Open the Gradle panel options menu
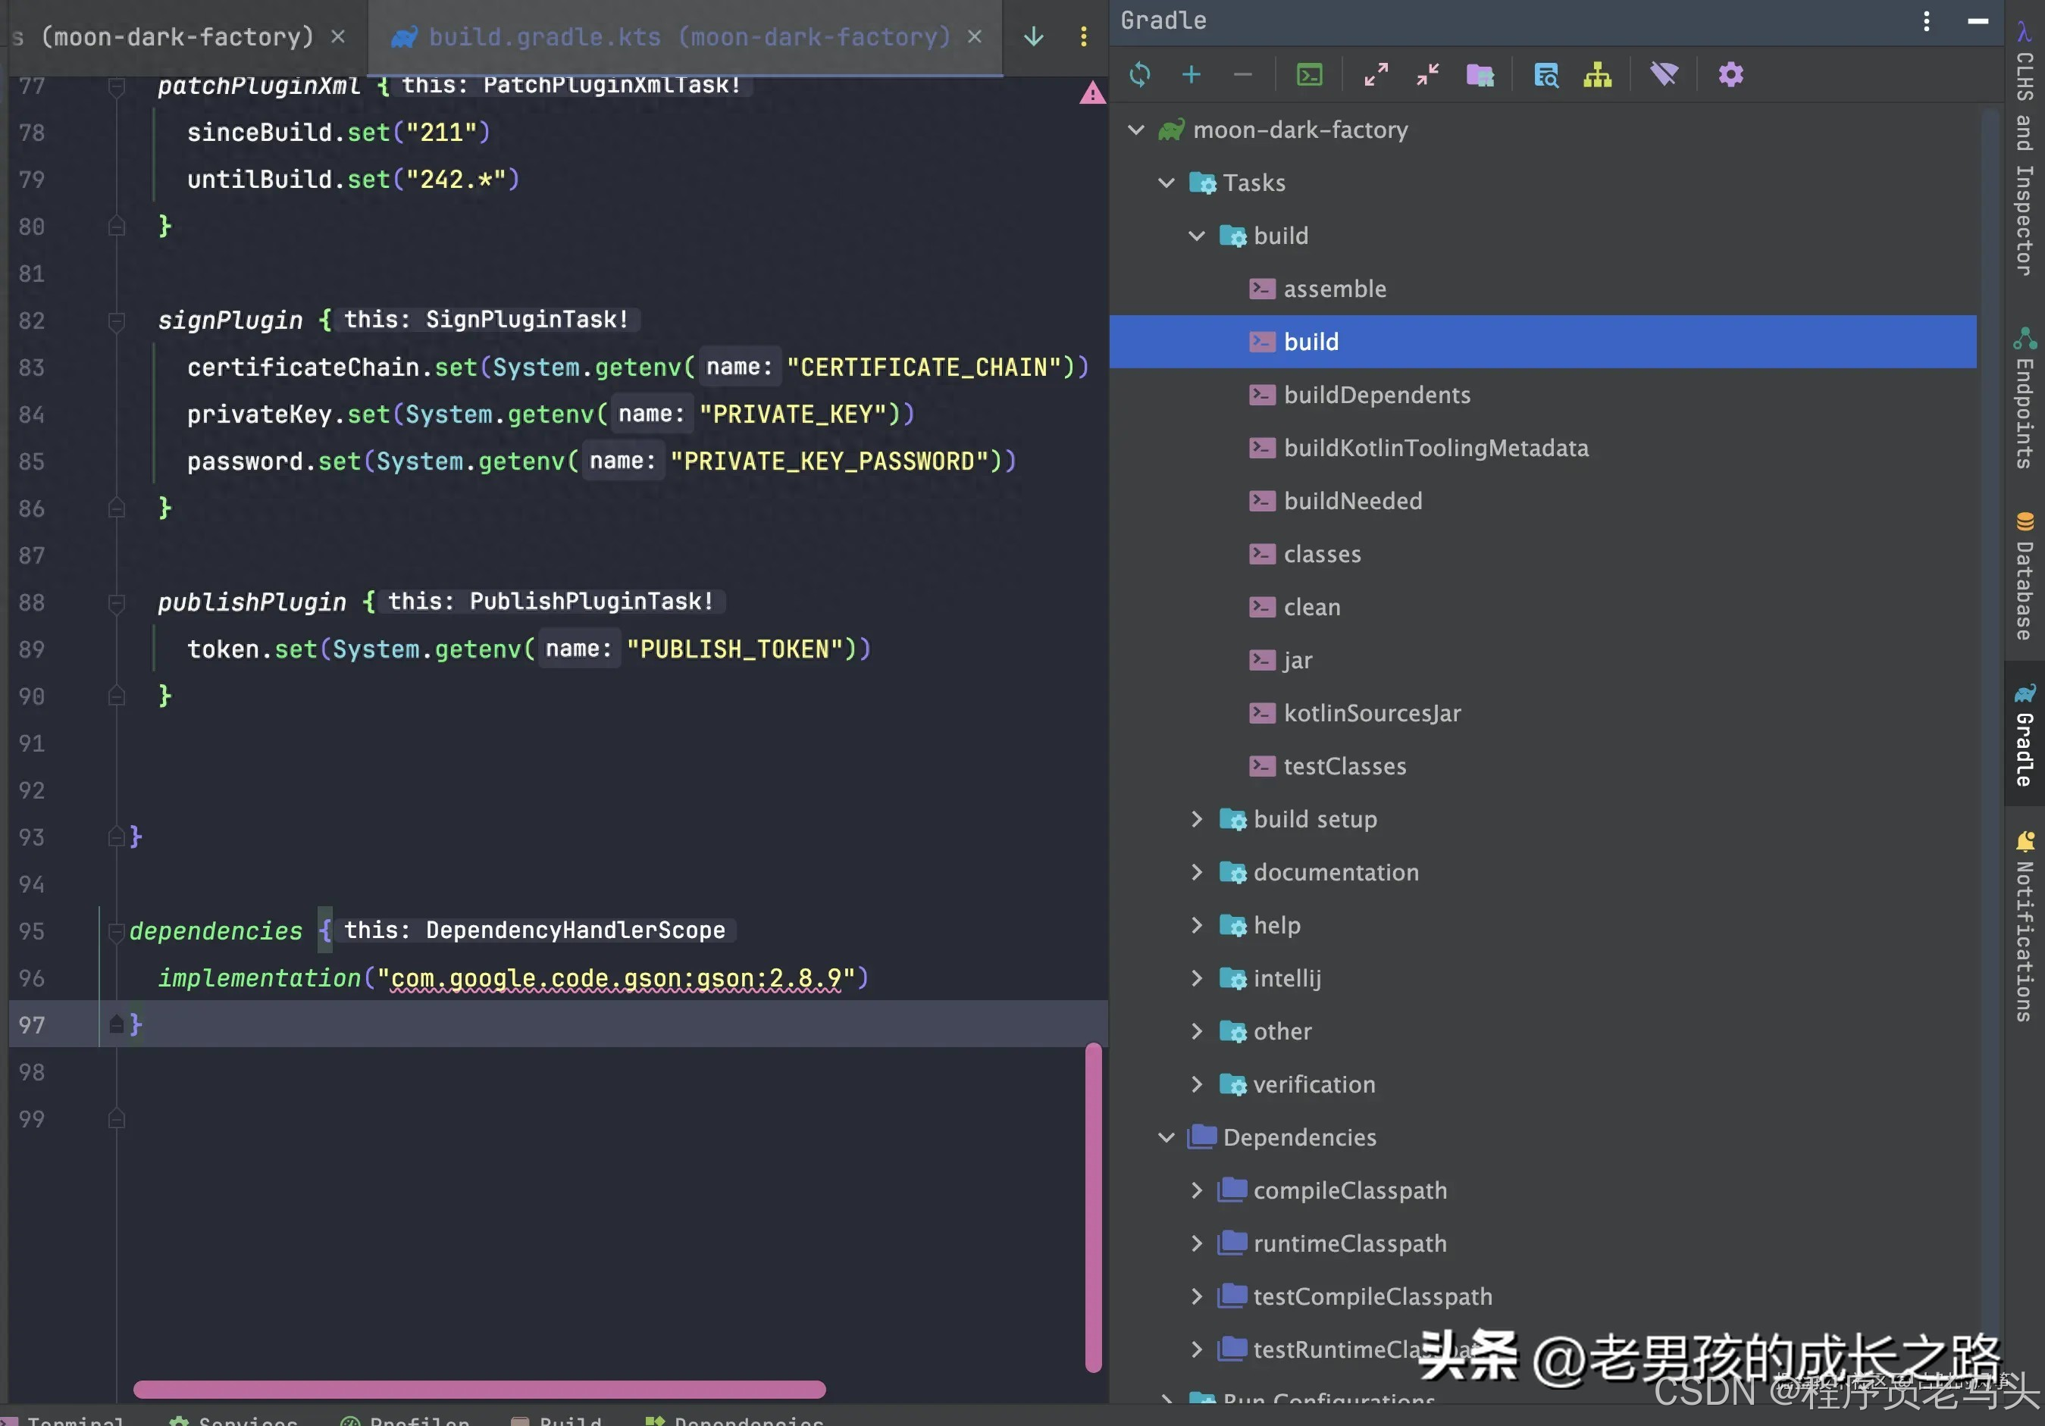Screen dimensions: 2045x1426 (1927, 21)
